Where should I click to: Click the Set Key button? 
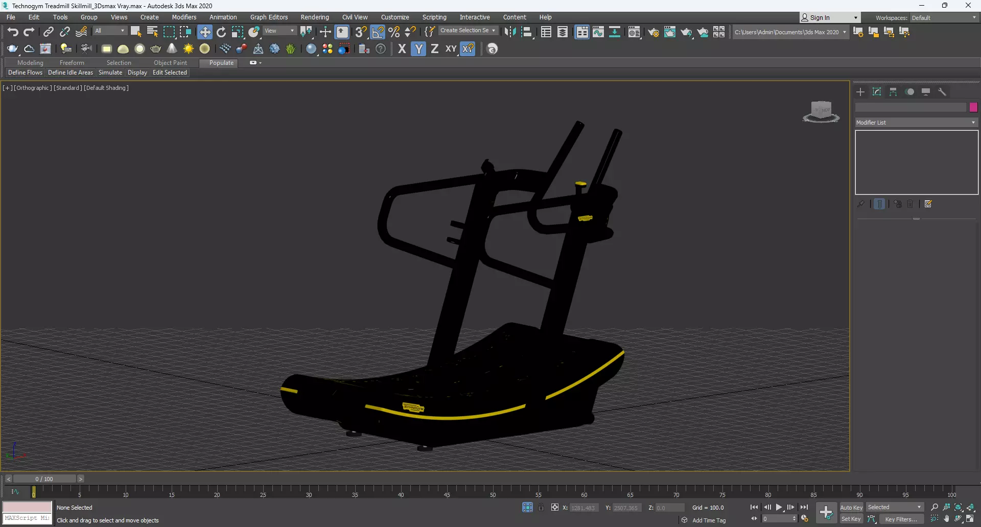coord(851,519)
